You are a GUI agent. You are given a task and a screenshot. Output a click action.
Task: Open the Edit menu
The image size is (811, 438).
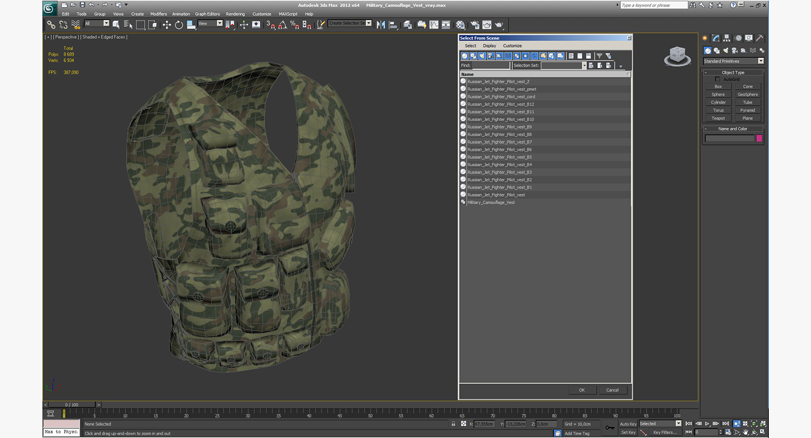tap(65, 14)
